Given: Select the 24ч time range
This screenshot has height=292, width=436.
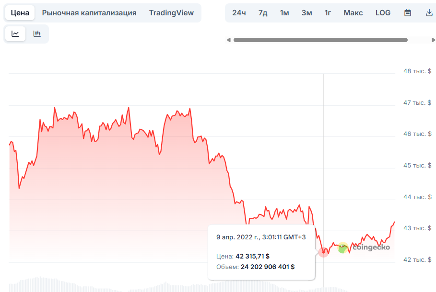Looking at the screenshot, I should point(239,13).
